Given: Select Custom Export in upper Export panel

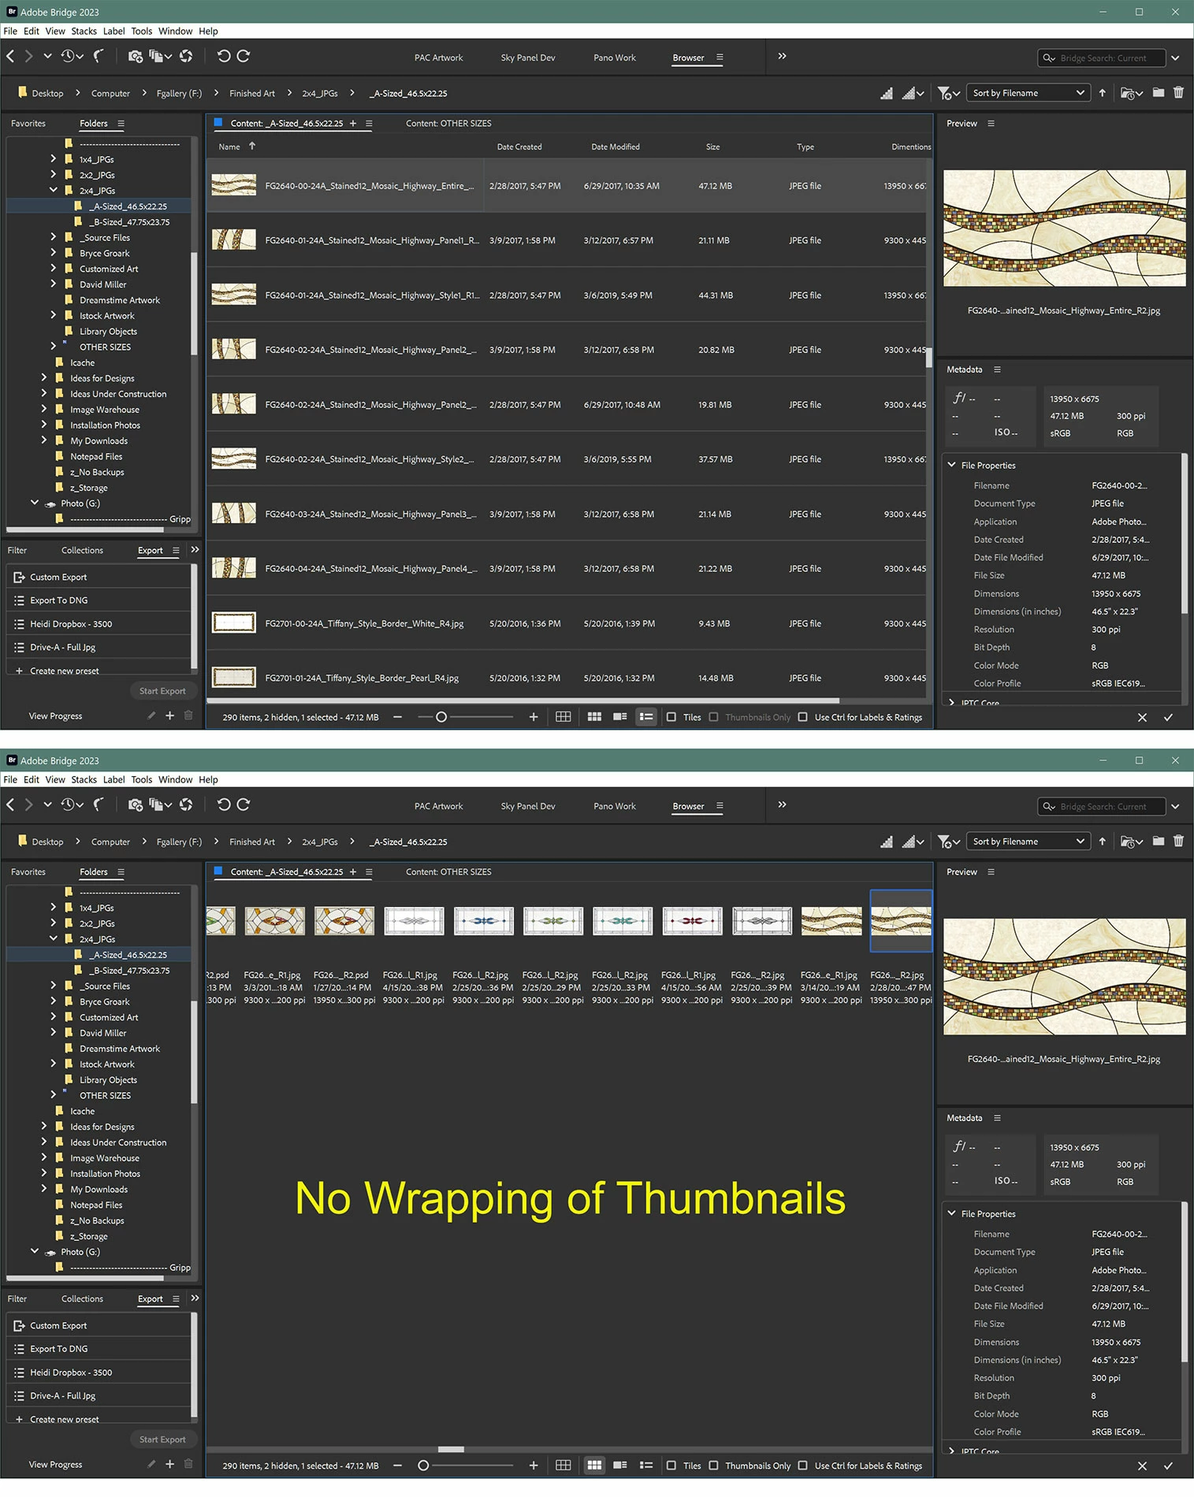Looking at the screenshot, I should tap(99, 577).
